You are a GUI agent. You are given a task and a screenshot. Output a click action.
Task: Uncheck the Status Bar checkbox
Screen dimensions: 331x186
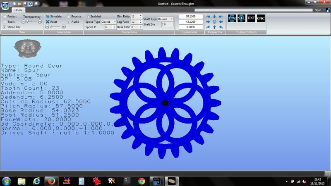pos(5,27)
